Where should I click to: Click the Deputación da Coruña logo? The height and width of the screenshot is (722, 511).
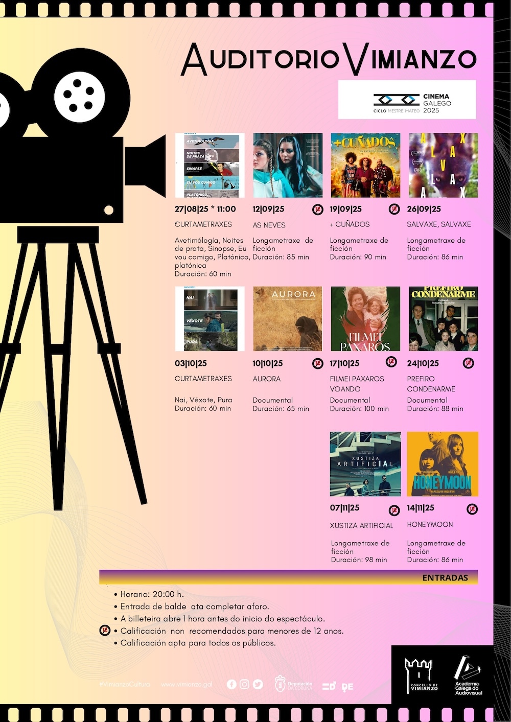tap(293, 684)
